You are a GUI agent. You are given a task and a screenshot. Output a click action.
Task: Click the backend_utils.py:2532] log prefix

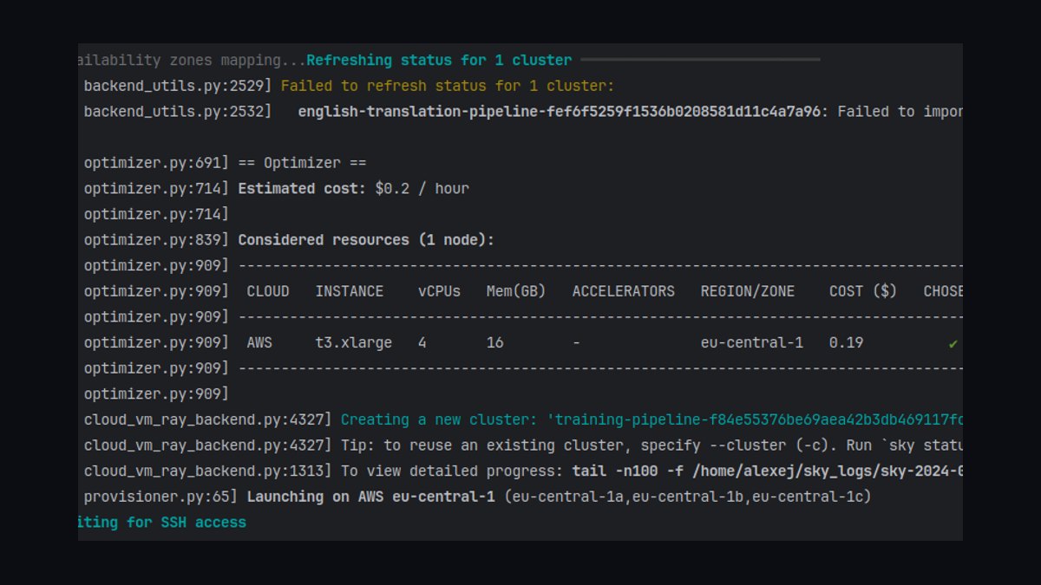point(178,112)
